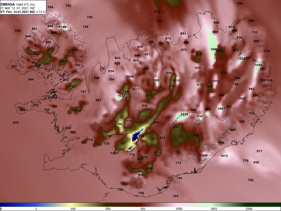Click the 792 height value

251,180
